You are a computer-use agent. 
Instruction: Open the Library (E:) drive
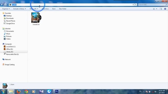(x=10, y=52)
